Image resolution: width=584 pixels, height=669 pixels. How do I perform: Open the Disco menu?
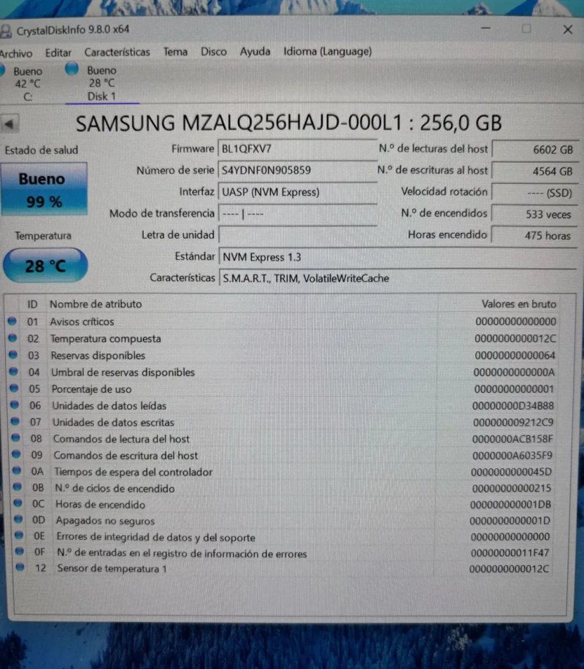tap(214, 52)
